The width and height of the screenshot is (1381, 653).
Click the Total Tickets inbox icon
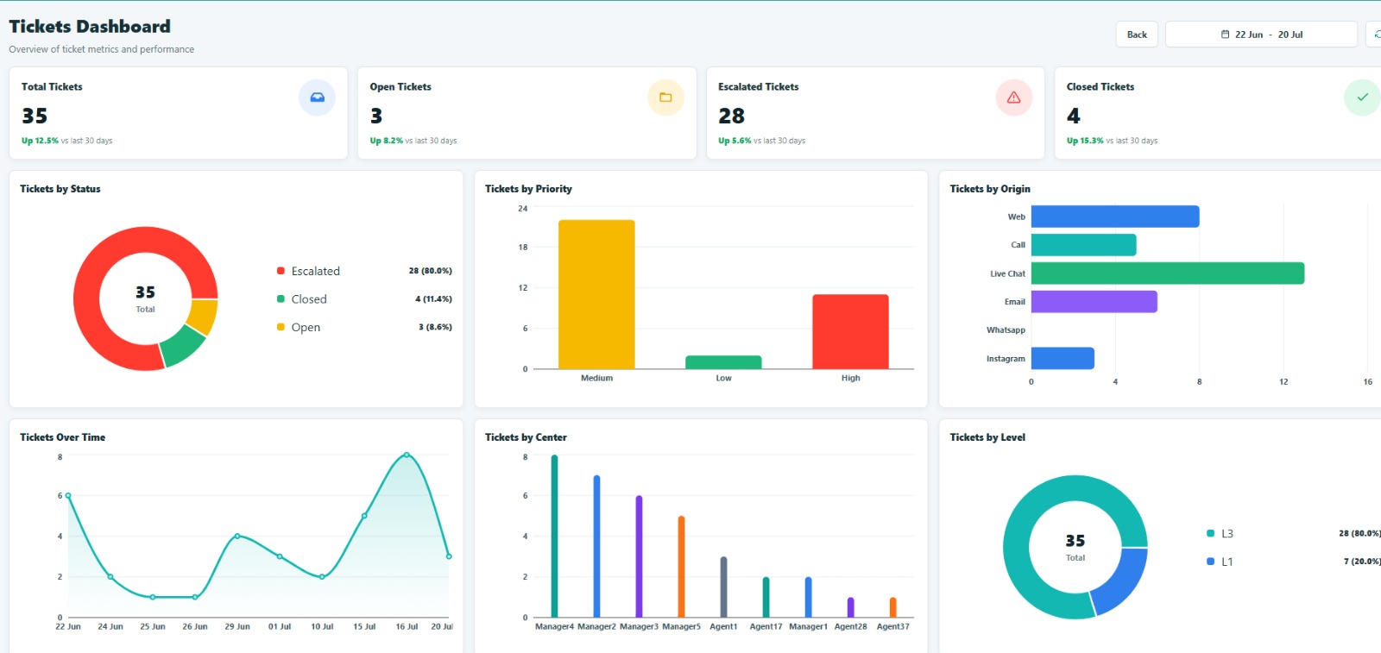[317, 97]
